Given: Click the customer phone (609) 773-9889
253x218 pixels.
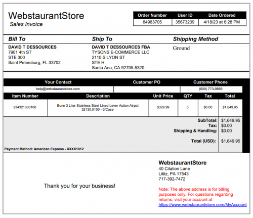Looking at the screenshot, I should pyautogui.click(x=210, y=89).
